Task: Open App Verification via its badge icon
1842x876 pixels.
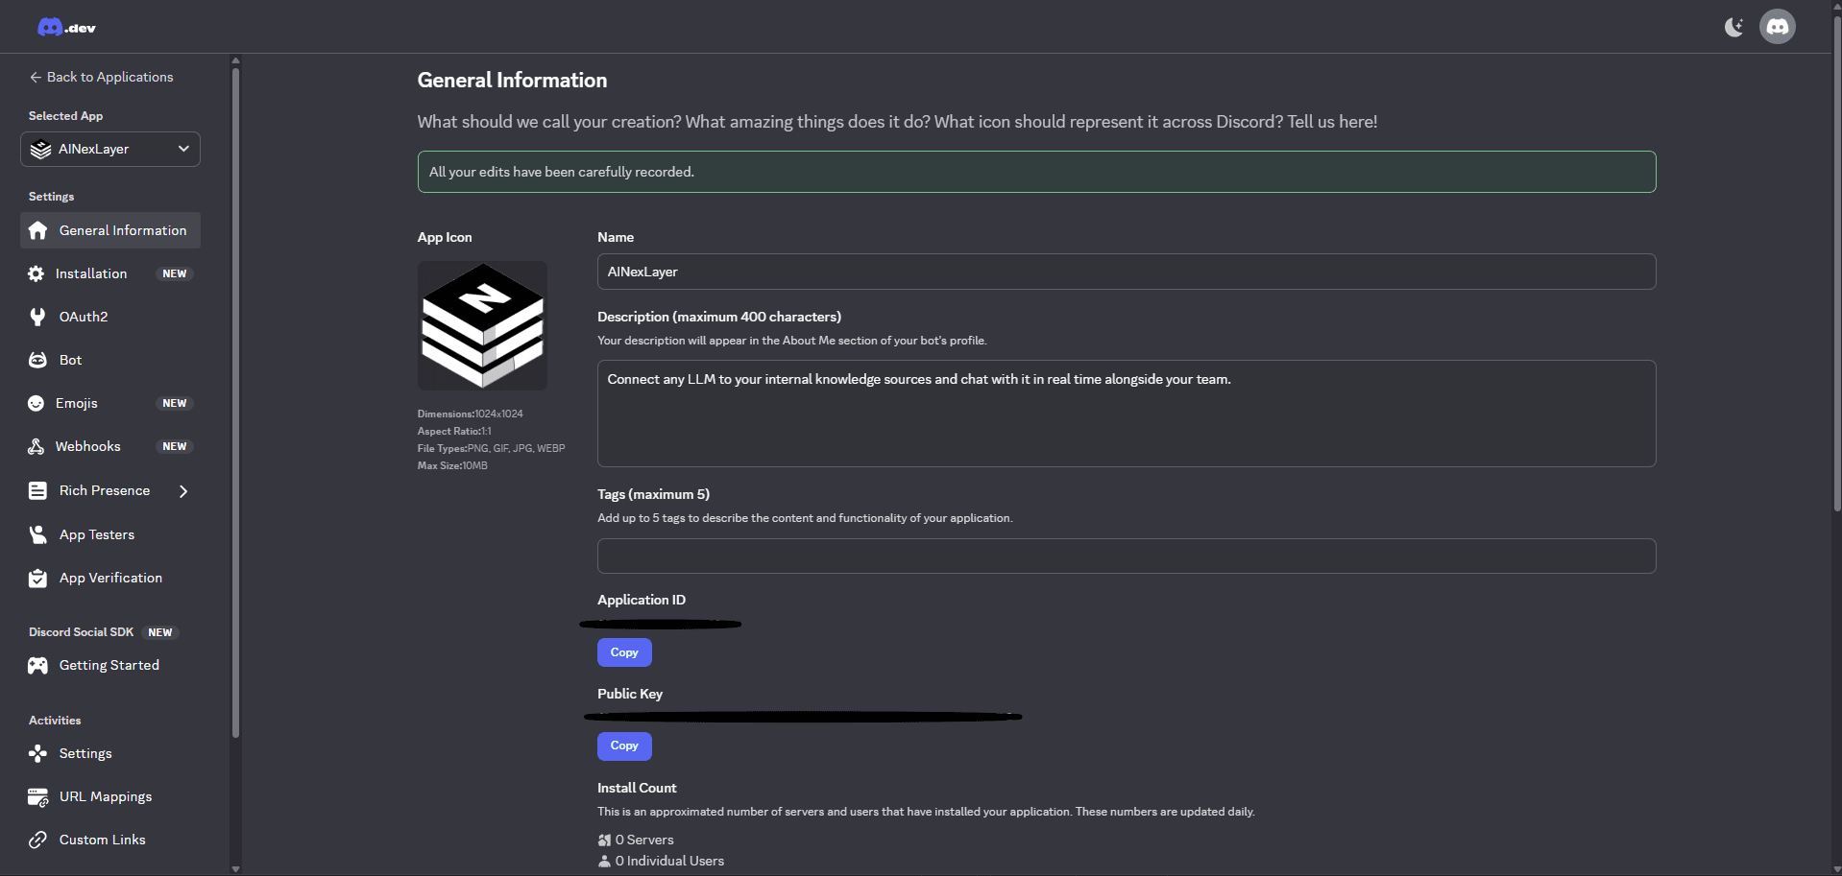Action: coord(36,578)
